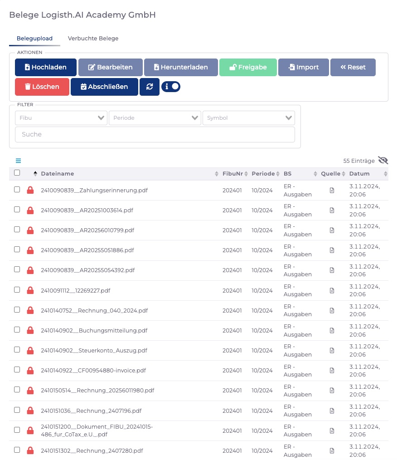
Task: Click the Freigabe button
Action: coord(248,67)
